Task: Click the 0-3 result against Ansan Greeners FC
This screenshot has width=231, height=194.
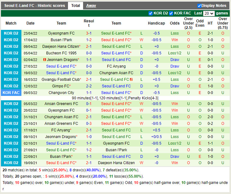Action: coord(89,124)
